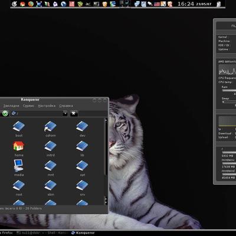Open the Справка menu

66,106
